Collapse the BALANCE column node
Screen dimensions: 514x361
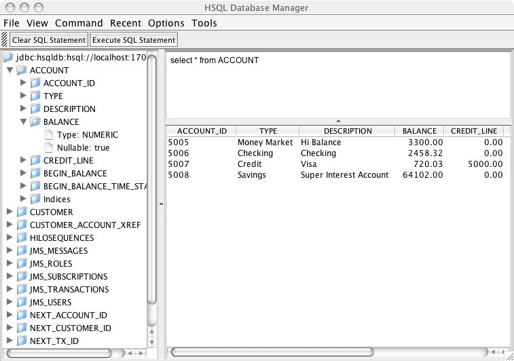click(23, 121)
